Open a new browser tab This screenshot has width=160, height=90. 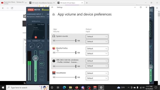tap(87, 3)
